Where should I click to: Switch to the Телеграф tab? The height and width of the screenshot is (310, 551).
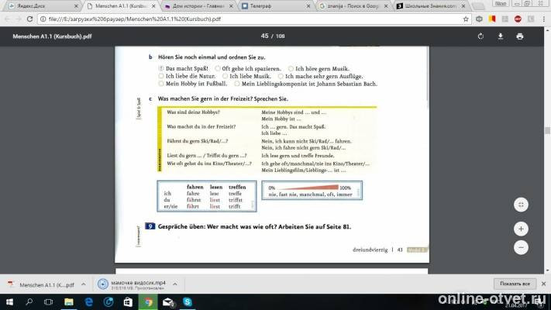pyautogui.click(x=276, y=6)
